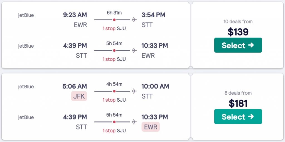
Task: Click '1 stop SJU' under 6h 31m
Action: coord(114,28)
